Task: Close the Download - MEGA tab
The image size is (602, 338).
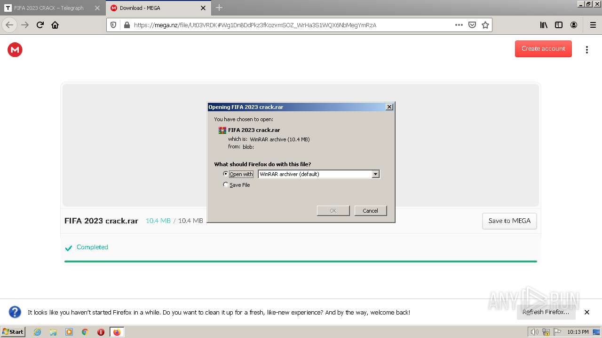Action: click(203, 8)
